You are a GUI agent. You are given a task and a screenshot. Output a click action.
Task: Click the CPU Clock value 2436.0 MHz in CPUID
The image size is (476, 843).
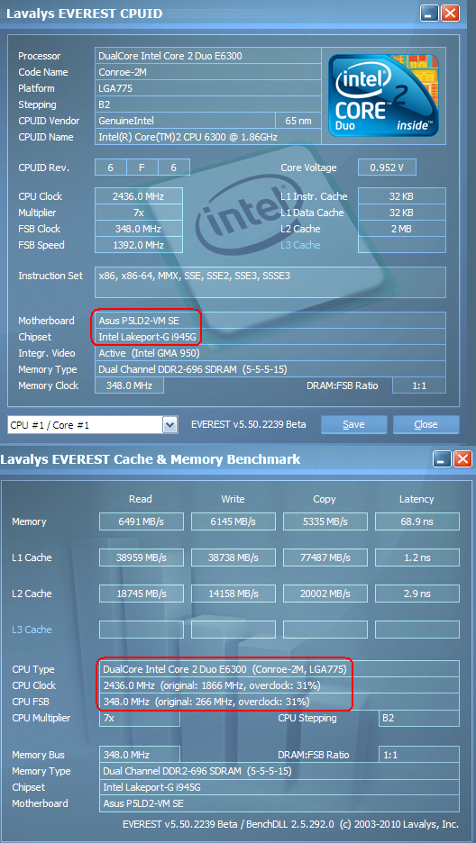click(139, 196)
